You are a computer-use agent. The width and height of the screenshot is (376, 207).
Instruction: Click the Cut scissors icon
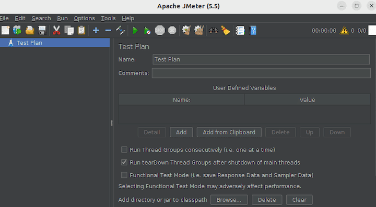[56, 31]
